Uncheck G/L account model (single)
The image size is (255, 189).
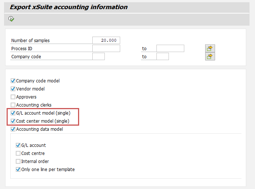tap(13, 113)
